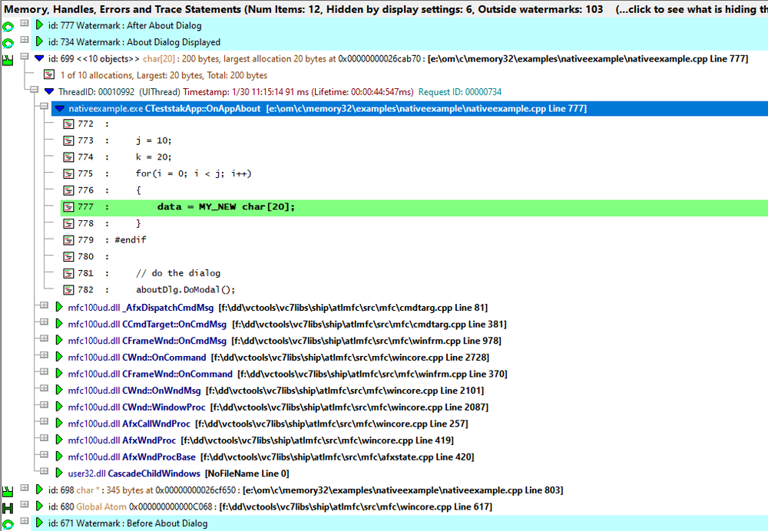768x531 pixels.
Task: Click watermark icon beside id 671 Before About Dialog
Action: point(8,525)
